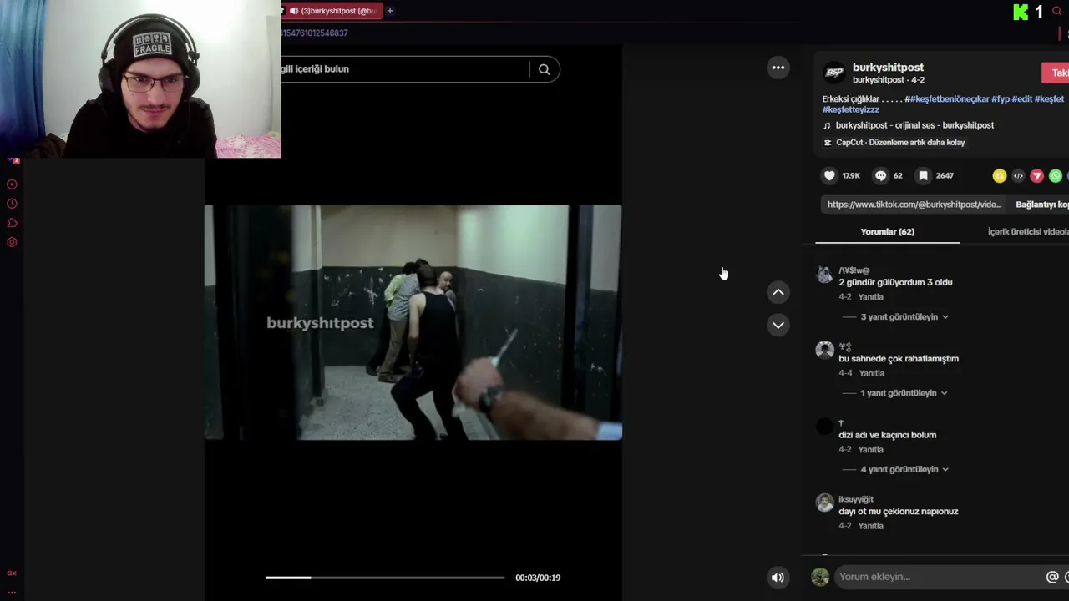Click the 'Yorum ekleyin...' comment field
Screen dimensions: 1069x601
[939, 577]
